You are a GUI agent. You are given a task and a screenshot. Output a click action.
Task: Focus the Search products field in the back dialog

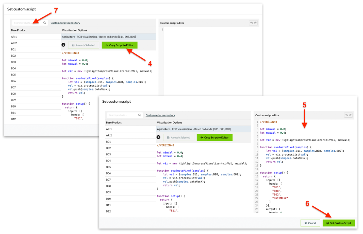pyautogui.click(x=27, y=23)
